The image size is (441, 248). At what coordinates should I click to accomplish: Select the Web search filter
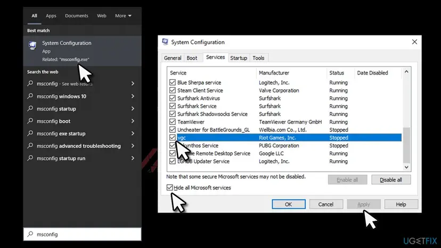click(x=102, y=16)
